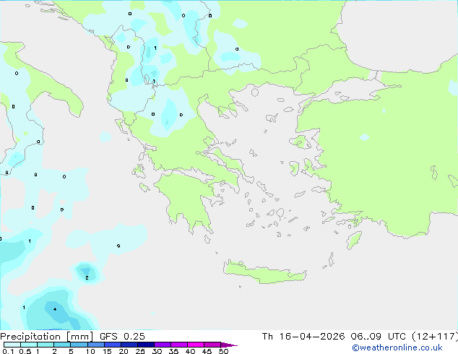This screenshot has height=354, width=458.
Task: Click the '2' precipitation value on map
Action: click(x=87, y=277)
